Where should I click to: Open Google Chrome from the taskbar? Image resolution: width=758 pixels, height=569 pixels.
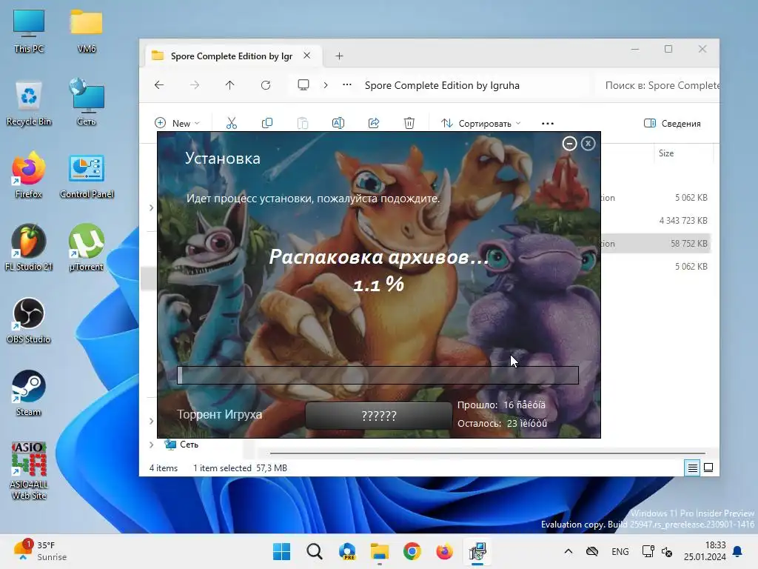pyautogui.click(x=412, y=551)
